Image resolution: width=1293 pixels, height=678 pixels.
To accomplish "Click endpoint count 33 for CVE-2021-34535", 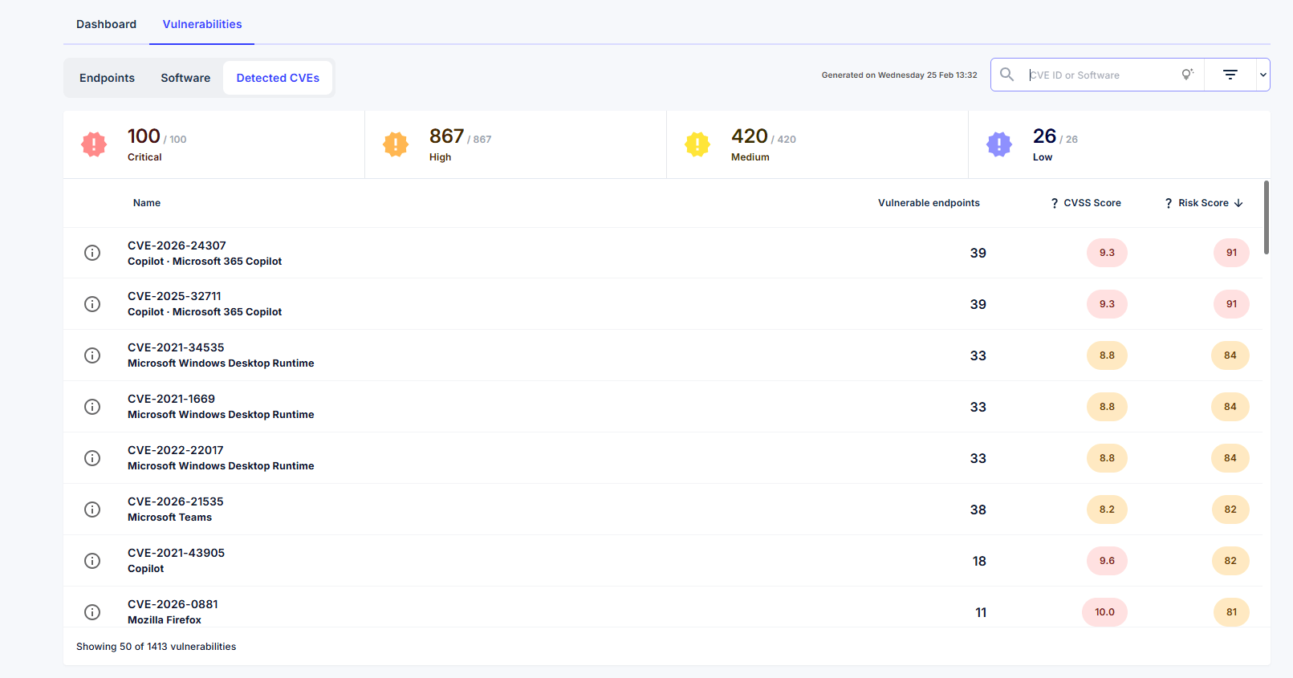I will (978, 355).
